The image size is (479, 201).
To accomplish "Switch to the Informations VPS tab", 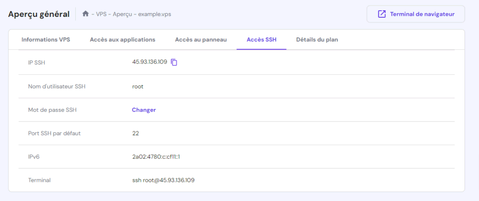I will coord(46,40).
